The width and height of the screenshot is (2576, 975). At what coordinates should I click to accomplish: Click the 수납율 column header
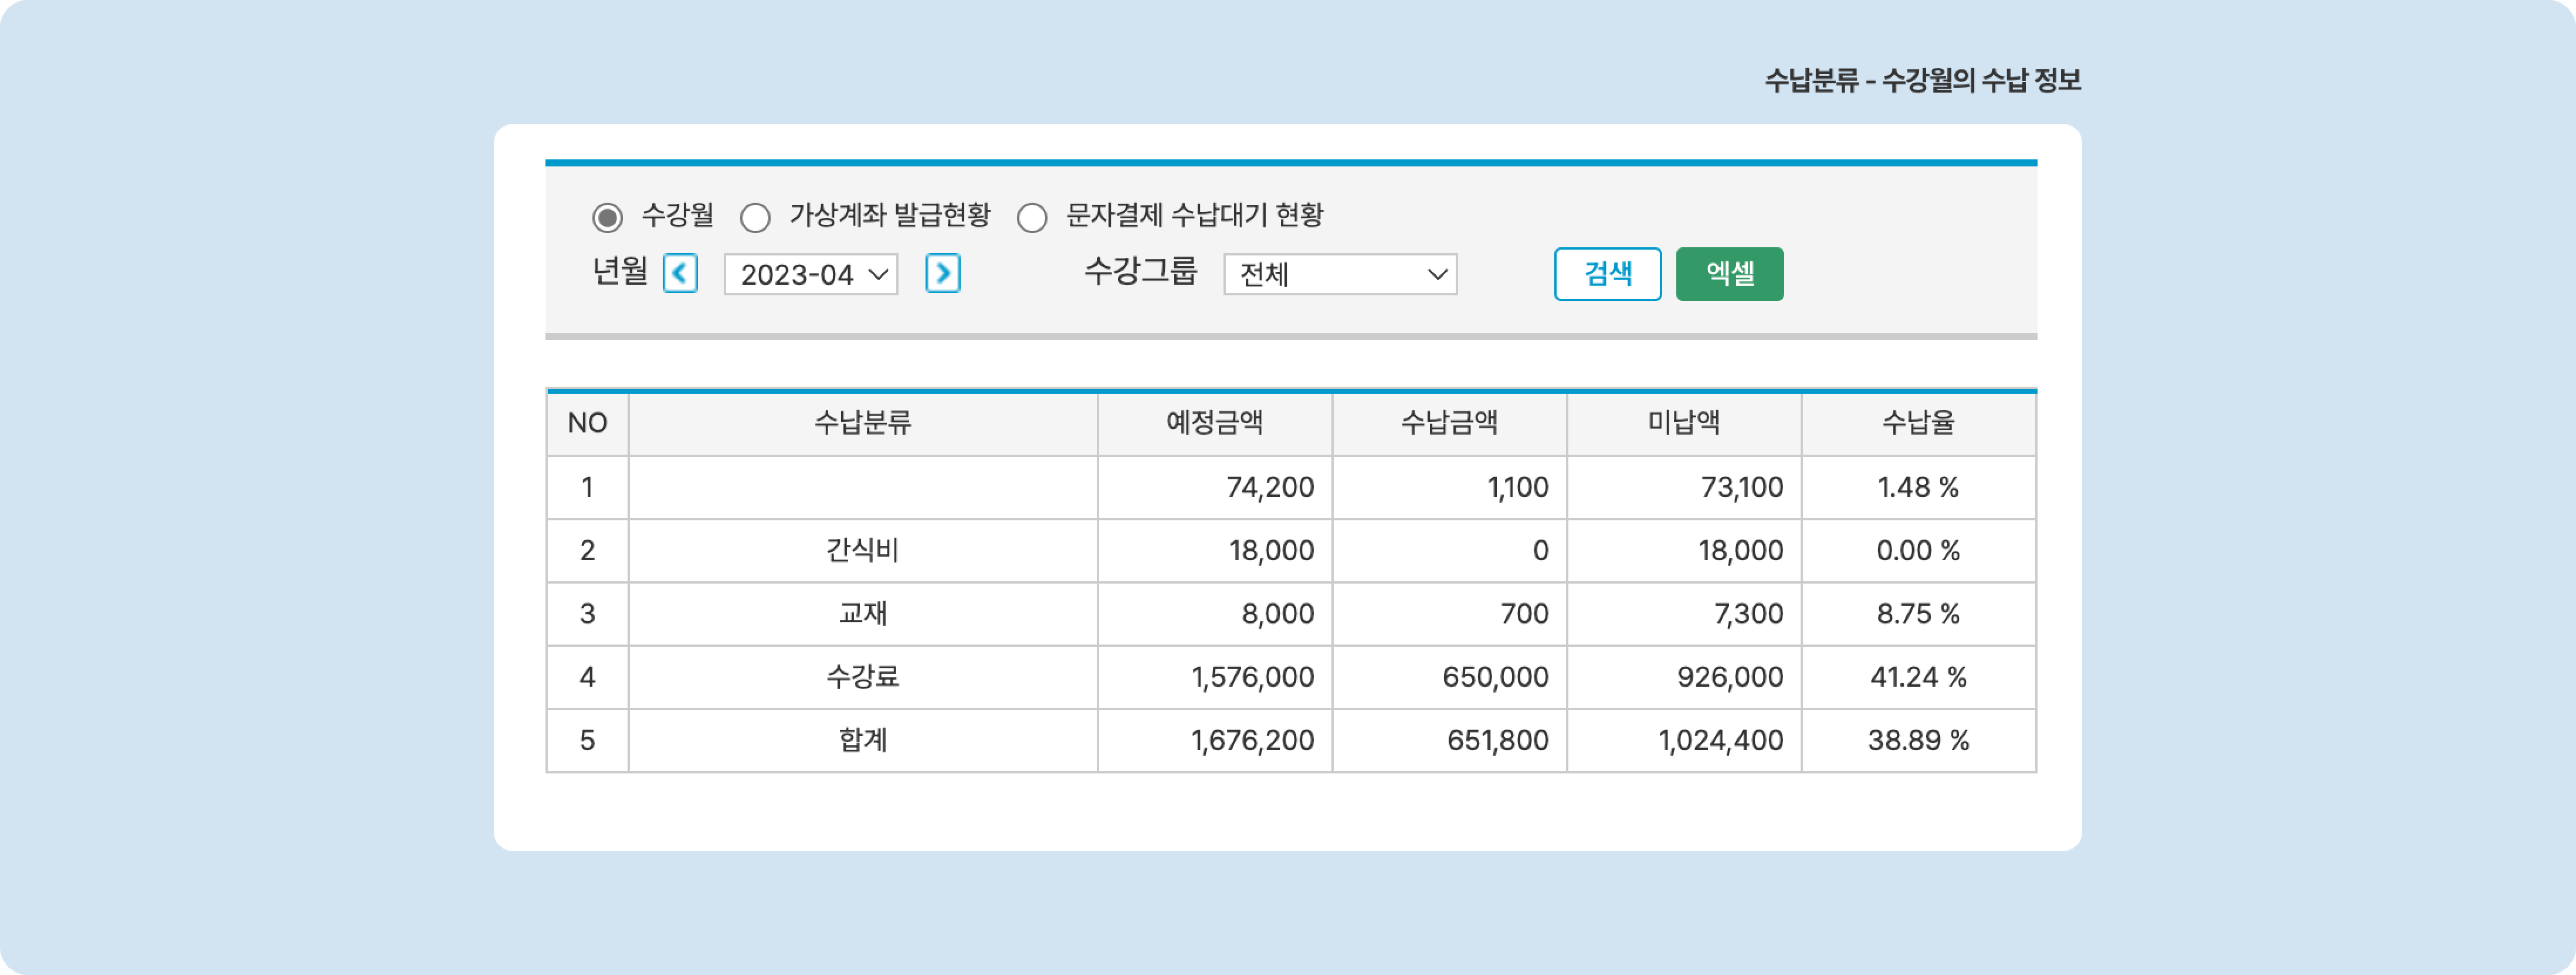click(x=1918, y=424)
